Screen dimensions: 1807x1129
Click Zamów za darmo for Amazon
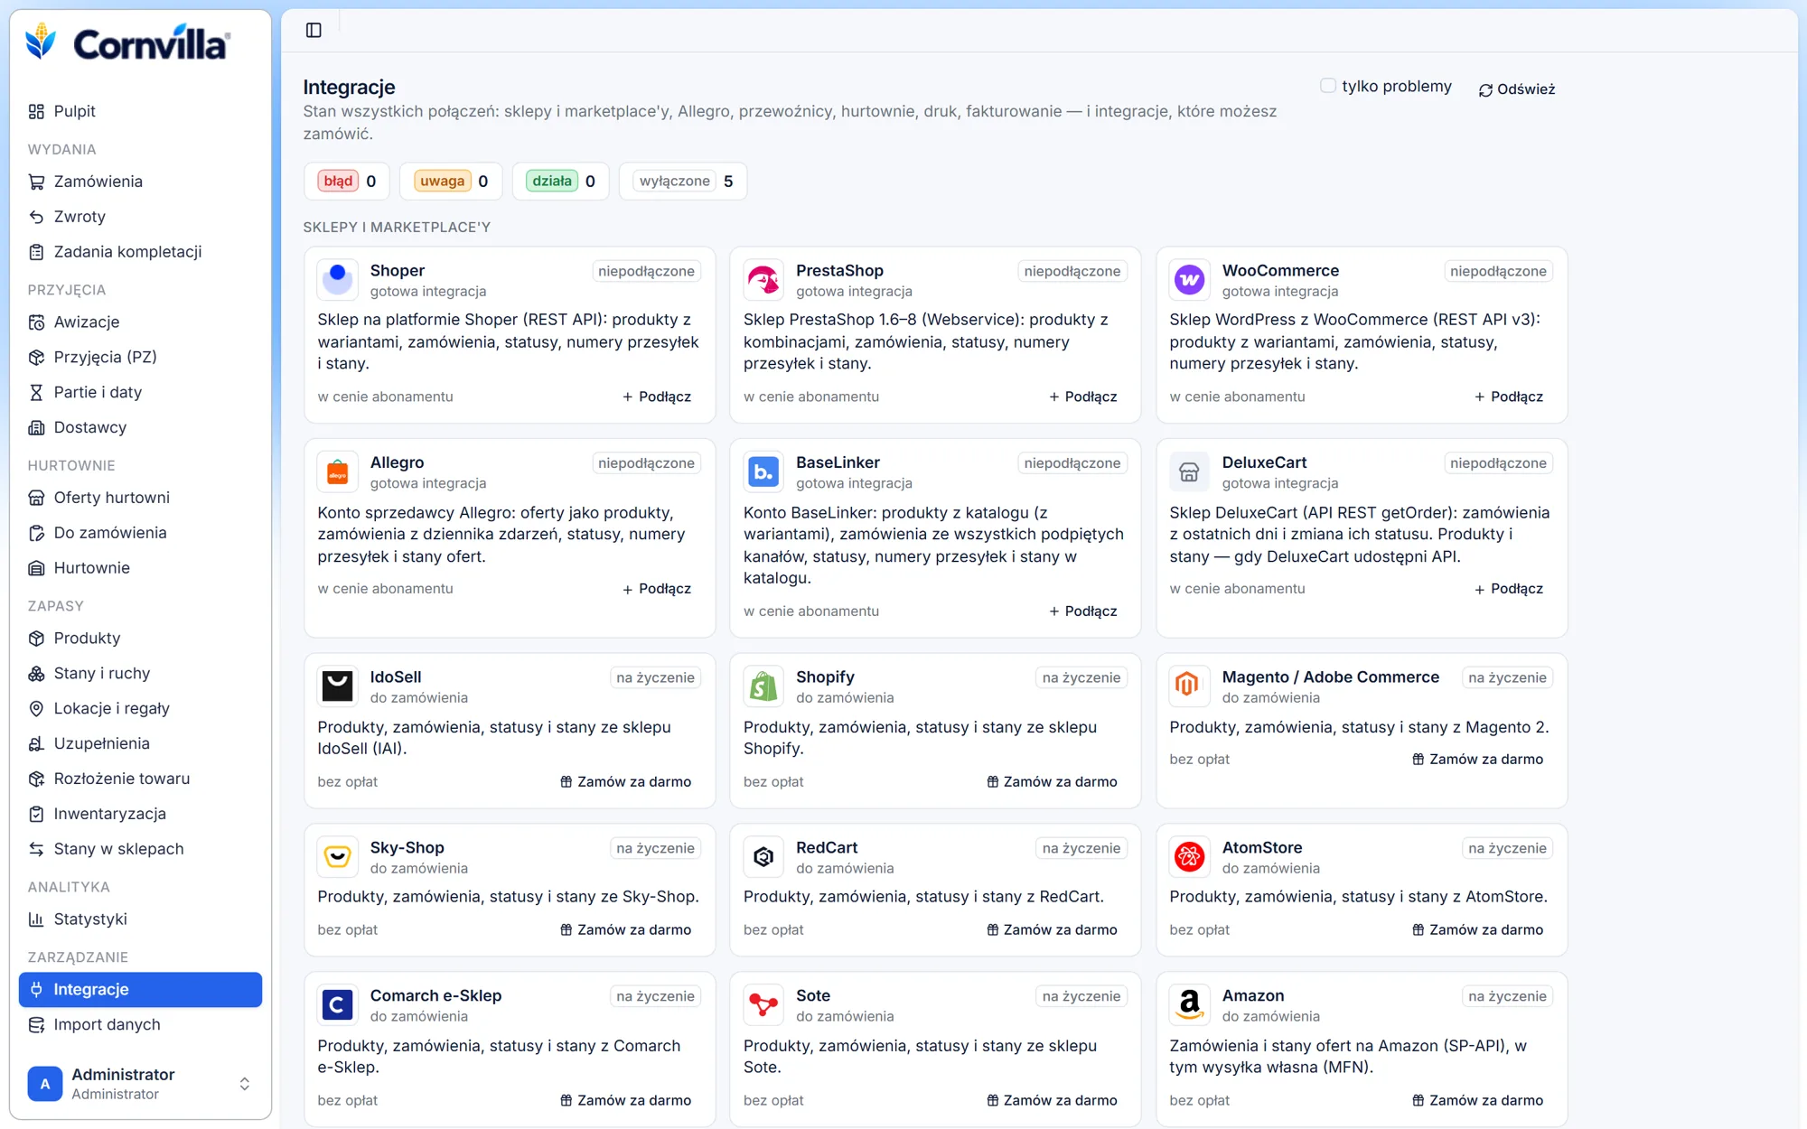click(x=1478, y=1100)
